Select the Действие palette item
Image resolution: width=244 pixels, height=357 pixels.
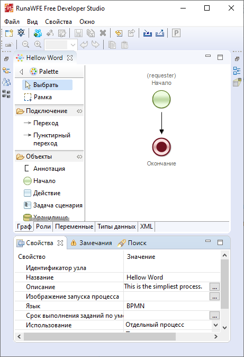(42, 193)
